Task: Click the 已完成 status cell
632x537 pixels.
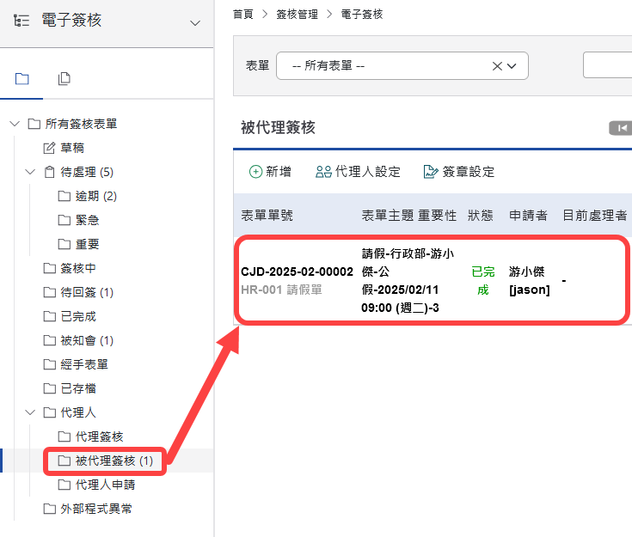Action: 483,281
